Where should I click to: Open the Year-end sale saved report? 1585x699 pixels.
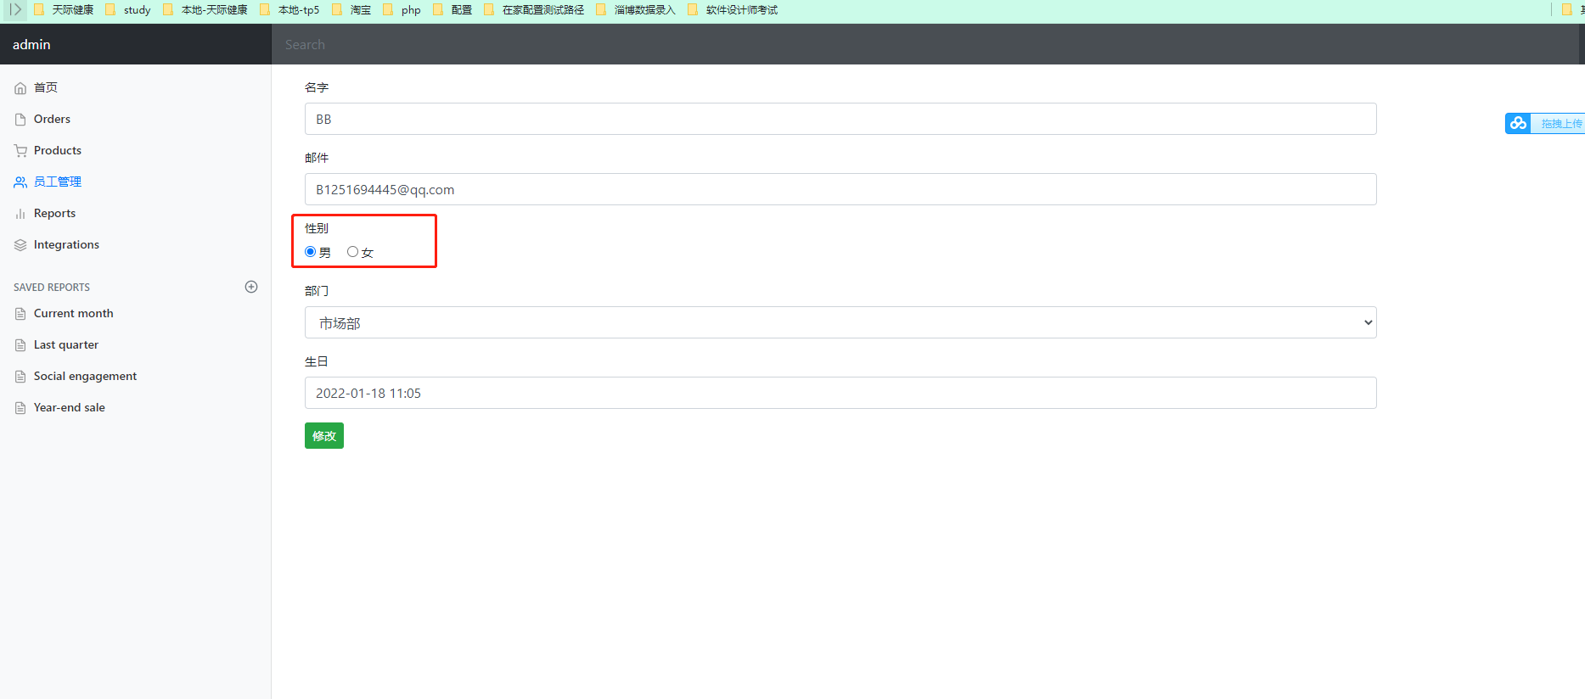click(70, 408)
